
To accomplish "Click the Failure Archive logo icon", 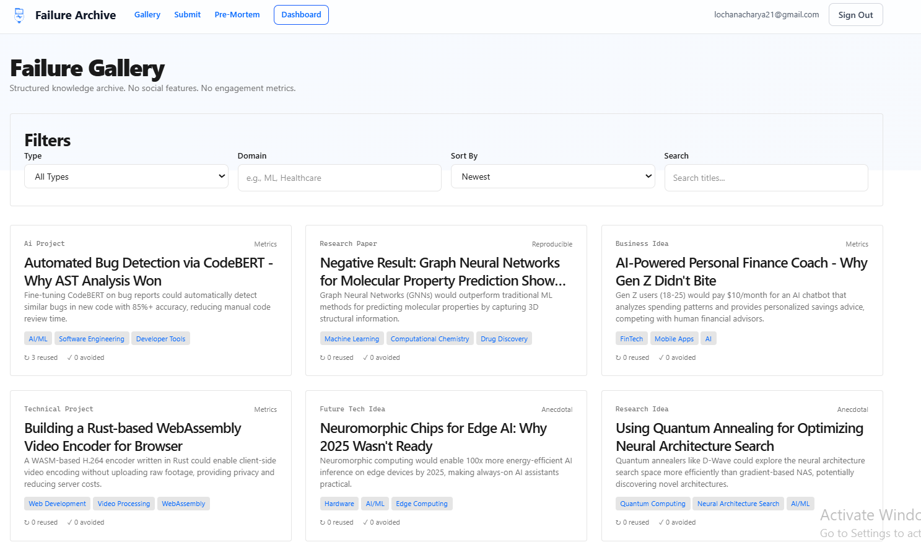I will (19, 15).
